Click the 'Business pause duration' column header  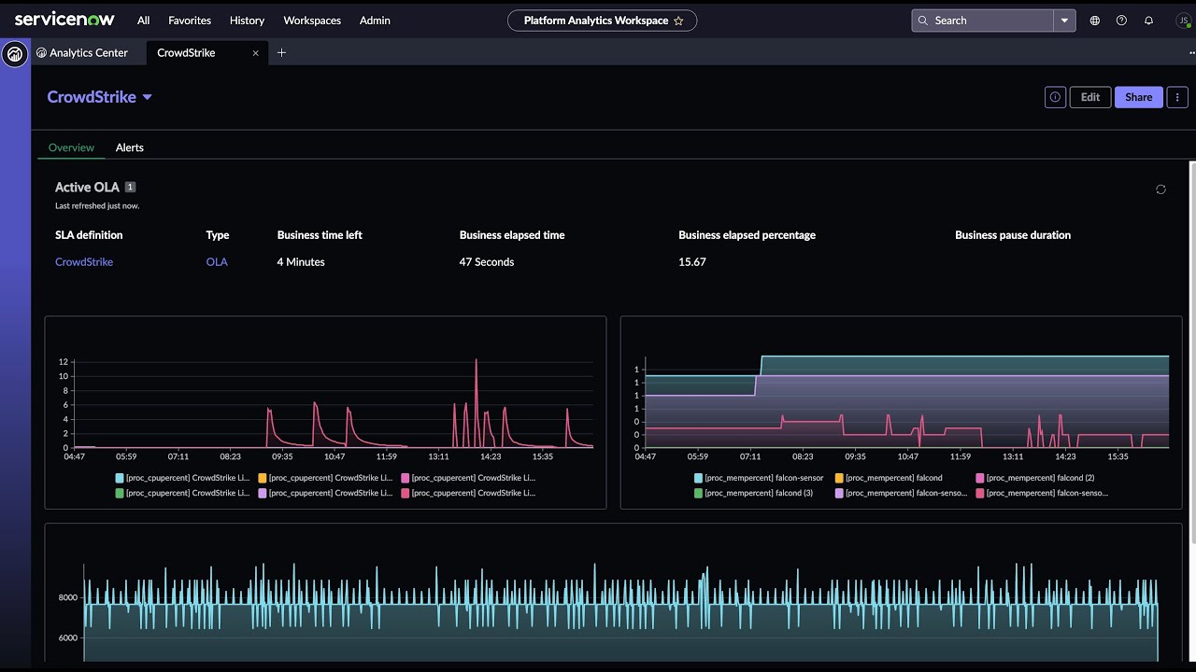tap(1013, 235)
